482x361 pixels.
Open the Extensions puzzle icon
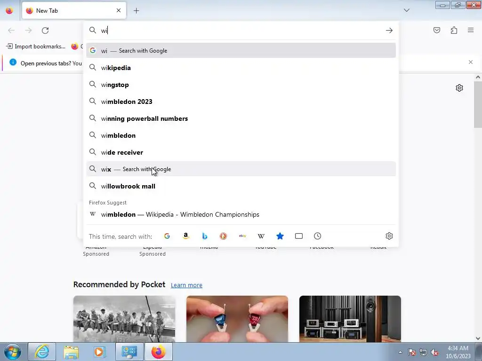[454, 30]
